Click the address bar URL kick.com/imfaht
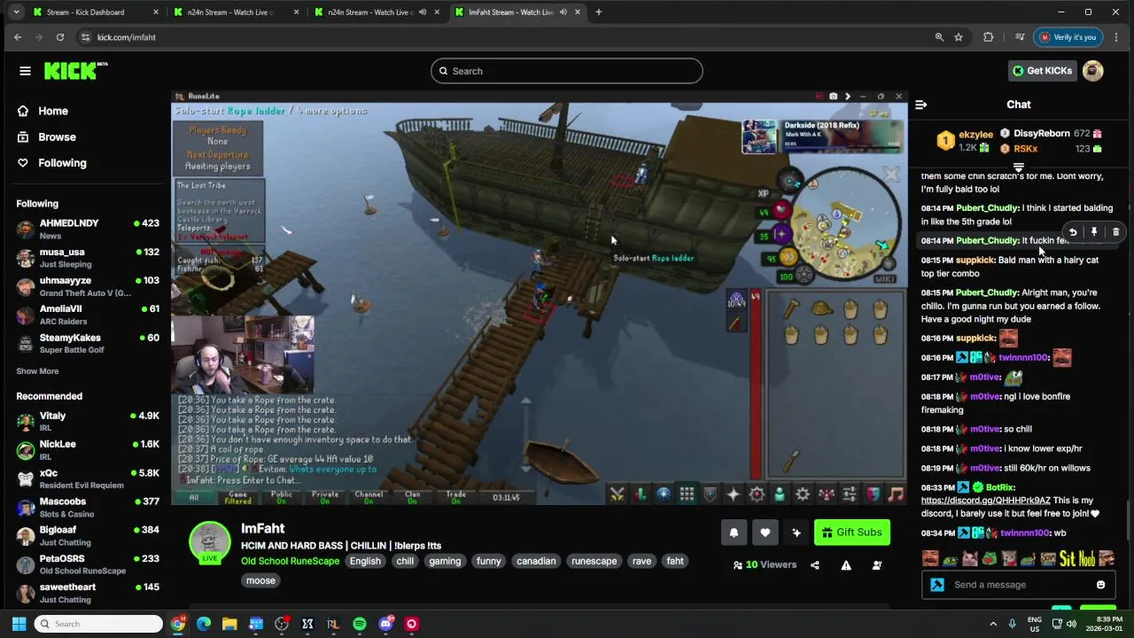The image size is (1134, 638). tap(127, 37)
